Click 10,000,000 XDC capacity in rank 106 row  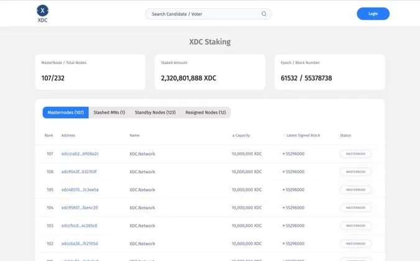(247, 172)
